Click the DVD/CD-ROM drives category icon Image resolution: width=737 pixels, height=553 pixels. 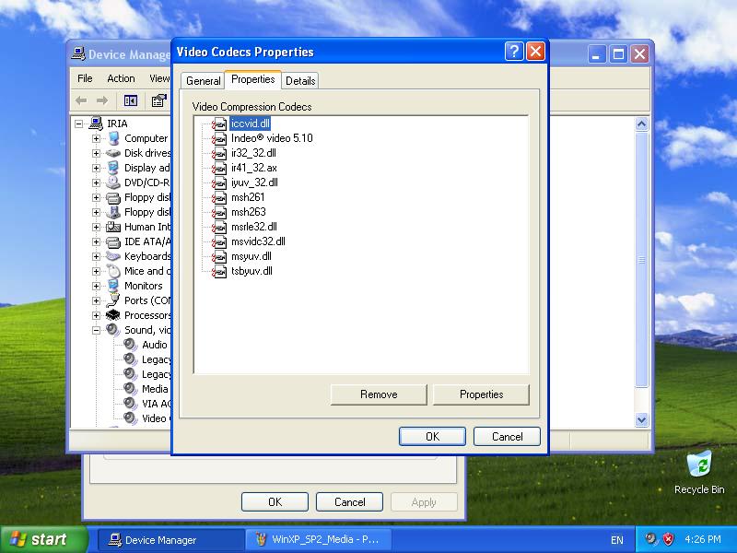(113, 182)
